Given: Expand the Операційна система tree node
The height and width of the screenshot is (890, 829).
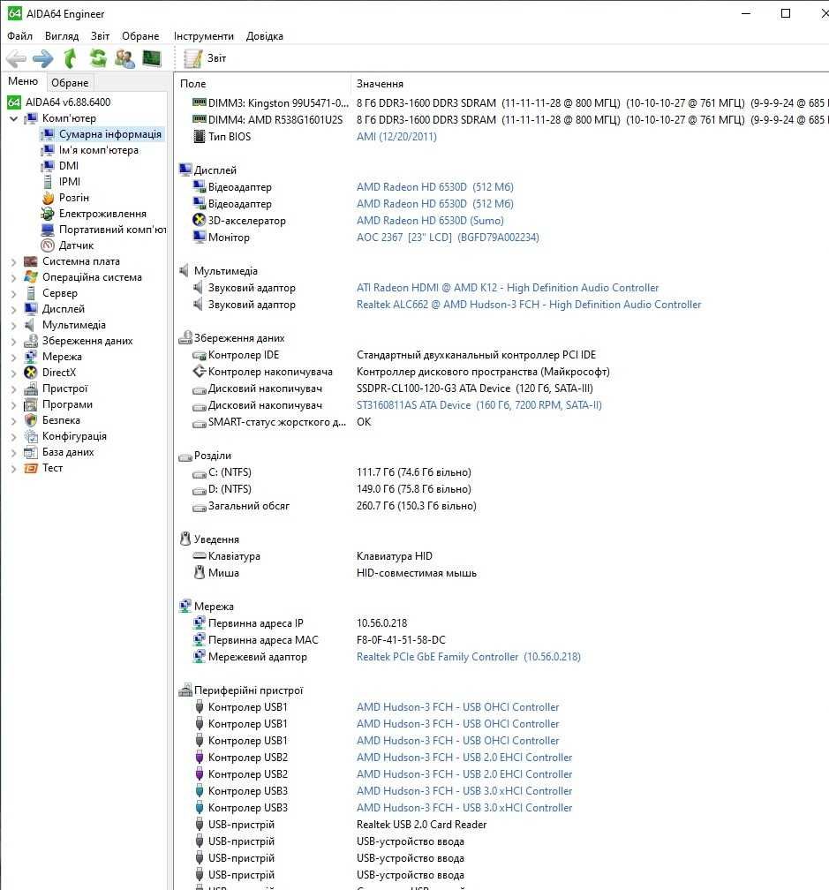Looking at the screenshot, I should click(13, 277).
